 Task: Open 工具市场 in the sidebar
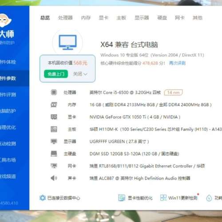coord(8,160)
